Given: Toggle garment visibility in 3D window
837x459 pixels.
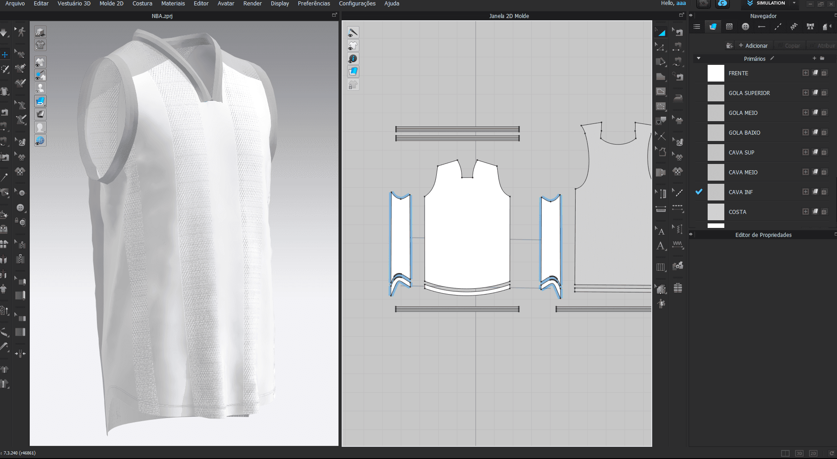Looking at the screenshot, I should 40,62.
